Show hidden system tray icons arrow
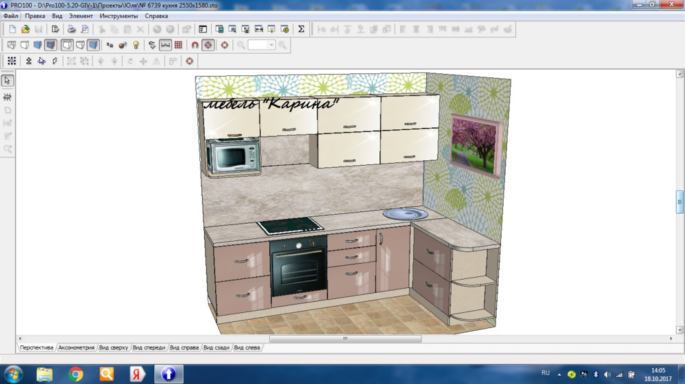 559,374
